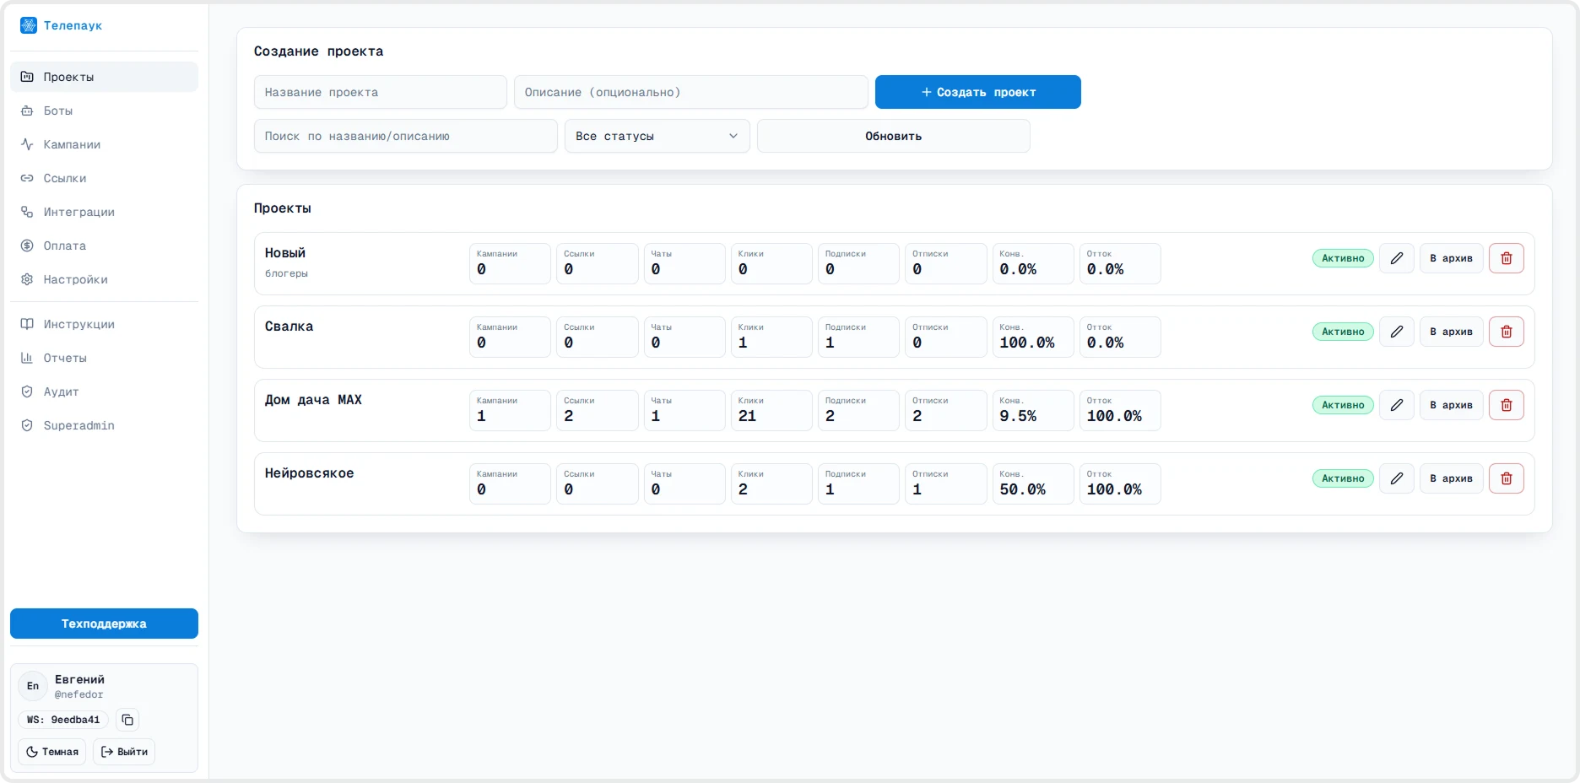The width and height of the screenshot is (1580, 783).
Task: Focus the Описание (опционально) field
Action: [691, 92]
